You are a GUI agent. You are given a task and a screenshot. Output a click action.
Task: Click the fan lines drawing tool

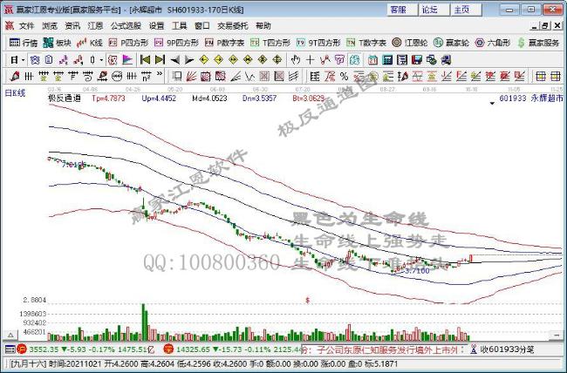click(191, 77)
